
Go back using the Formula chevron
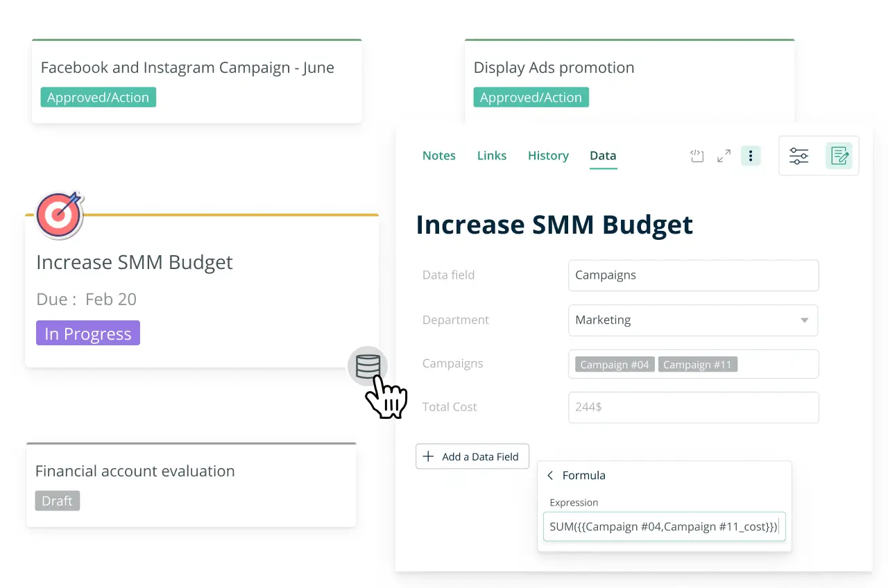550,476
